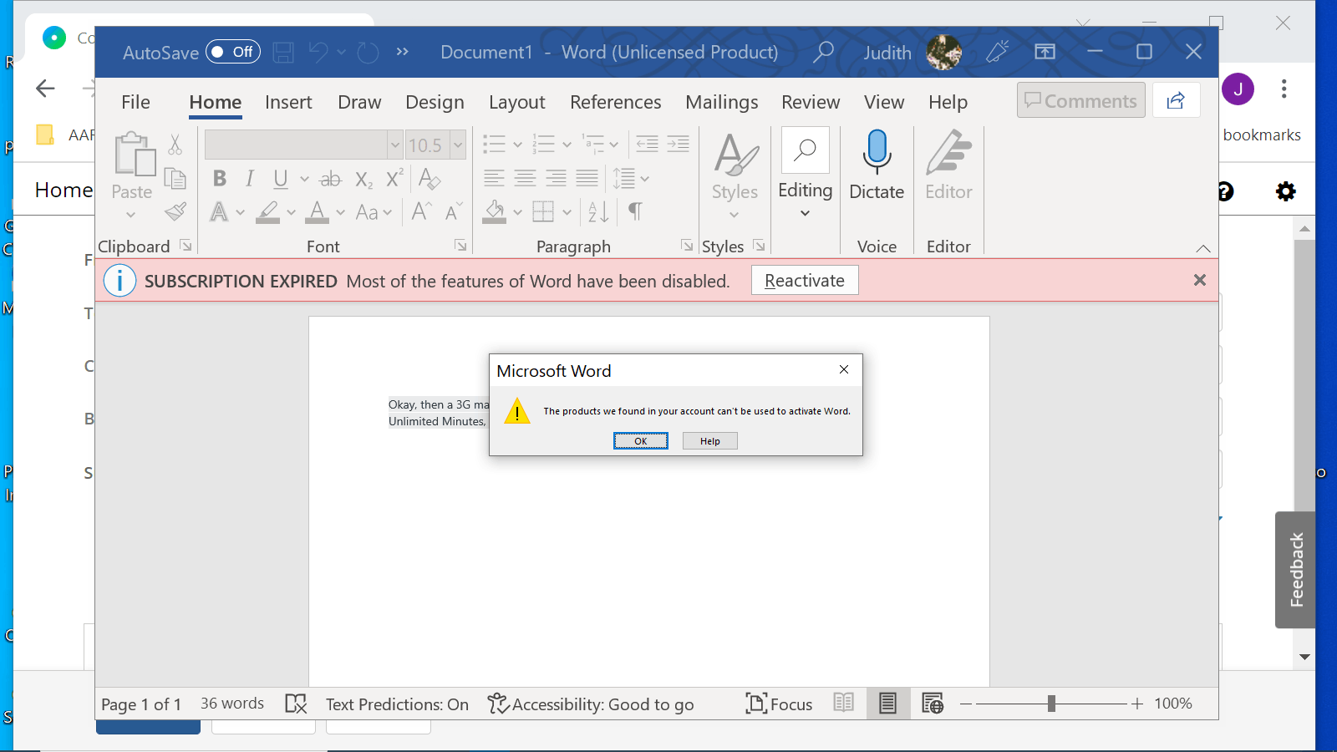Image resolution: width=1337 pixels, height=752 pixels.
Task: Apply Italic formatting
Action: [x=248, y=178]
